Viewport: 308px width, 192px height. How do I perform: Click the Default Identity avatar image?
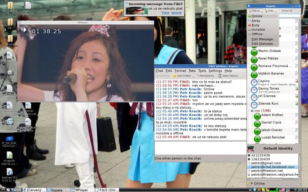(250, 149)
